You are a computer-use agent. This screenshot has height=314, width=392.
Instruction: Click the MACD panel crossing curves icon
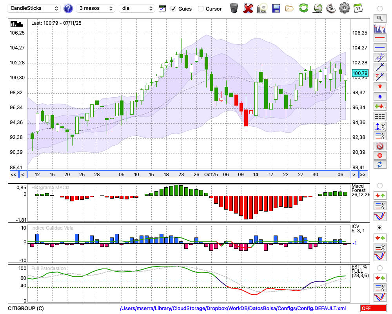[380, 216]
